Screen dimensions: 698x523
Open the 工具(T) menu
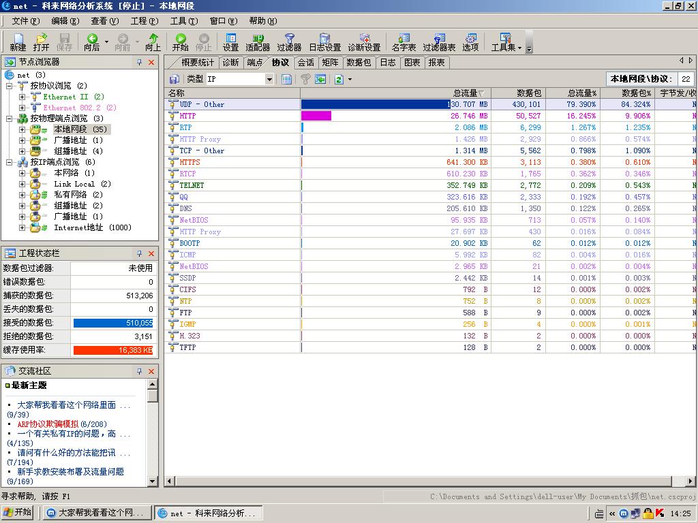(x=183, y=21)
